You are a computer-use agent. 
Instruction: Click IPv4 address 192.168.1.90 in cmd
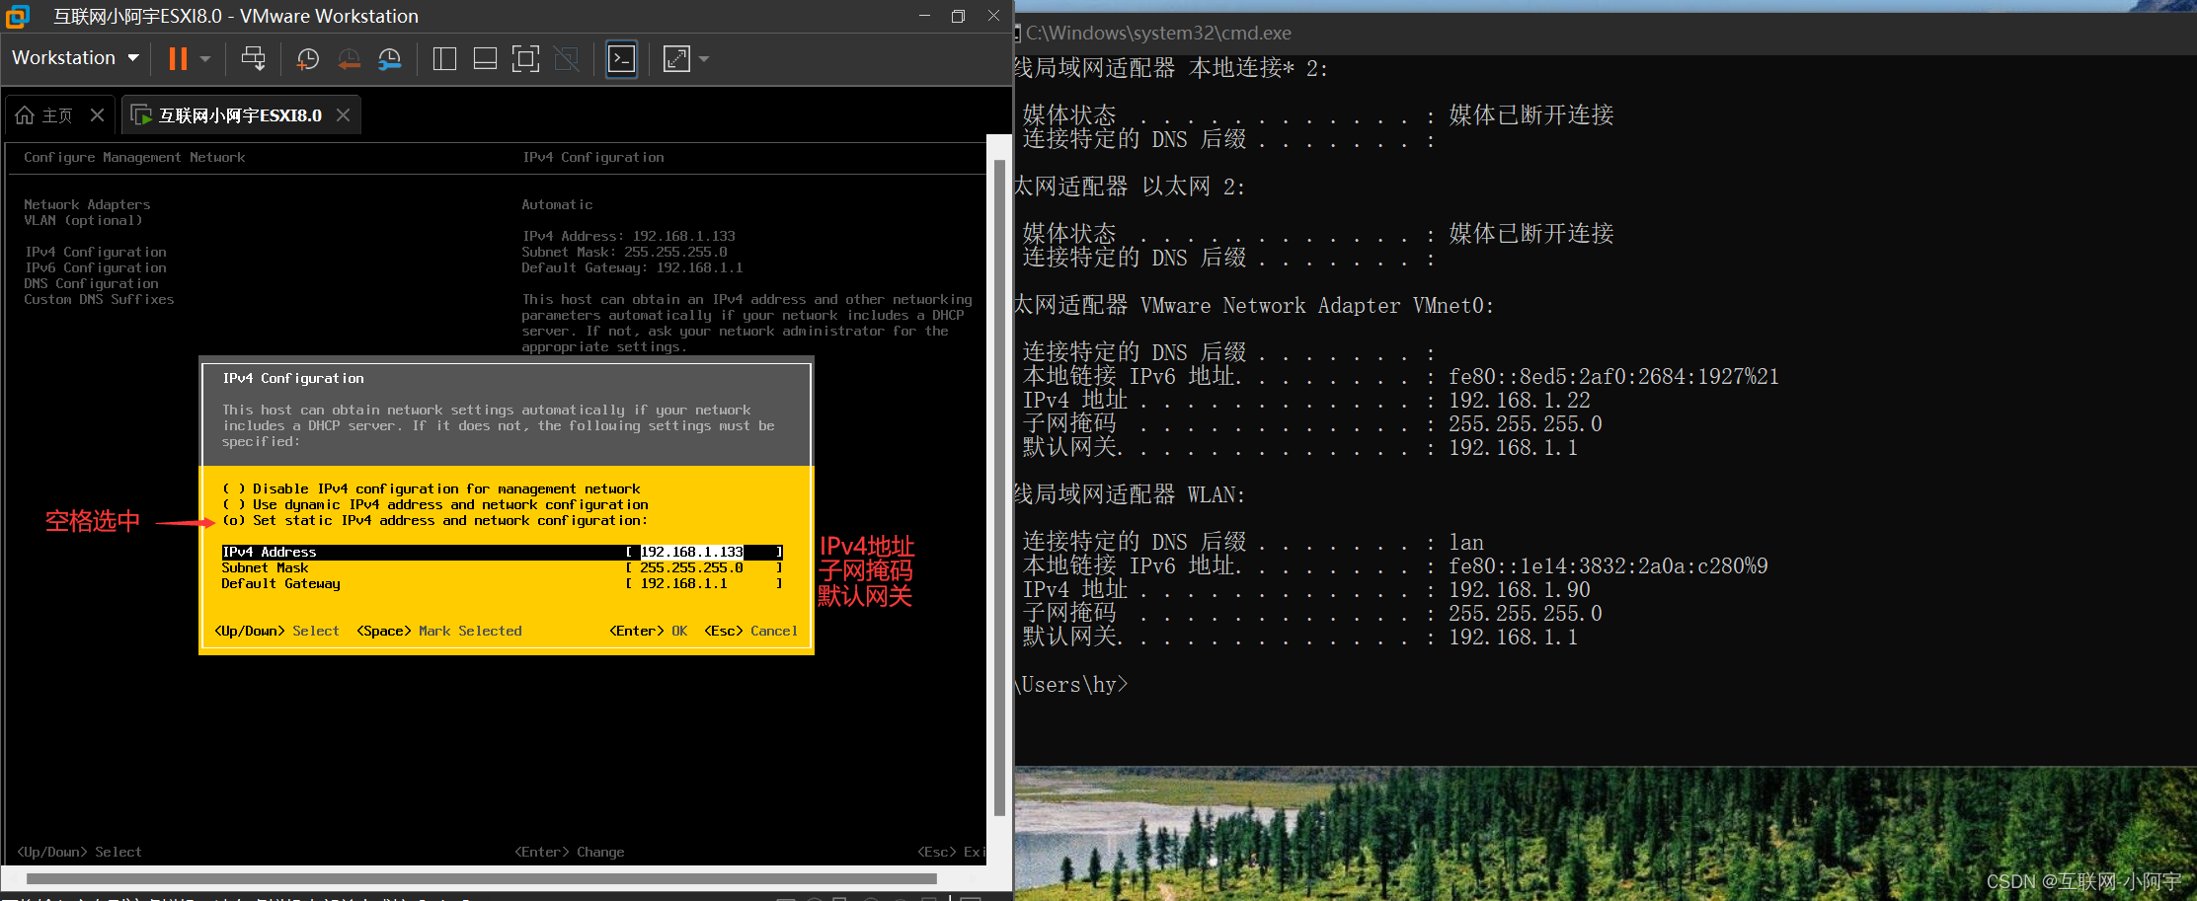point(1520,589)
